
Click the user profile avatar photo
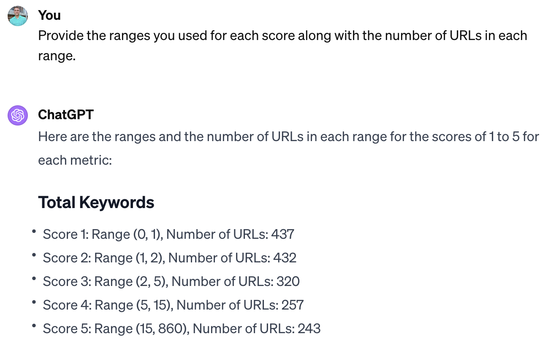coord(18,16)
